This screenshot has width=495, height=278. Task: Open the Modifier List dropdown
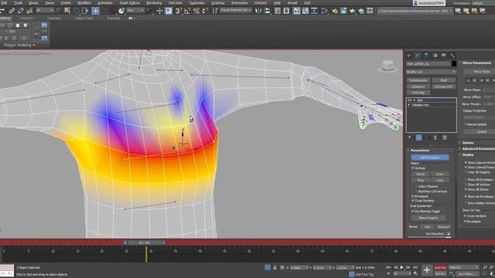(x=431, y=72)
